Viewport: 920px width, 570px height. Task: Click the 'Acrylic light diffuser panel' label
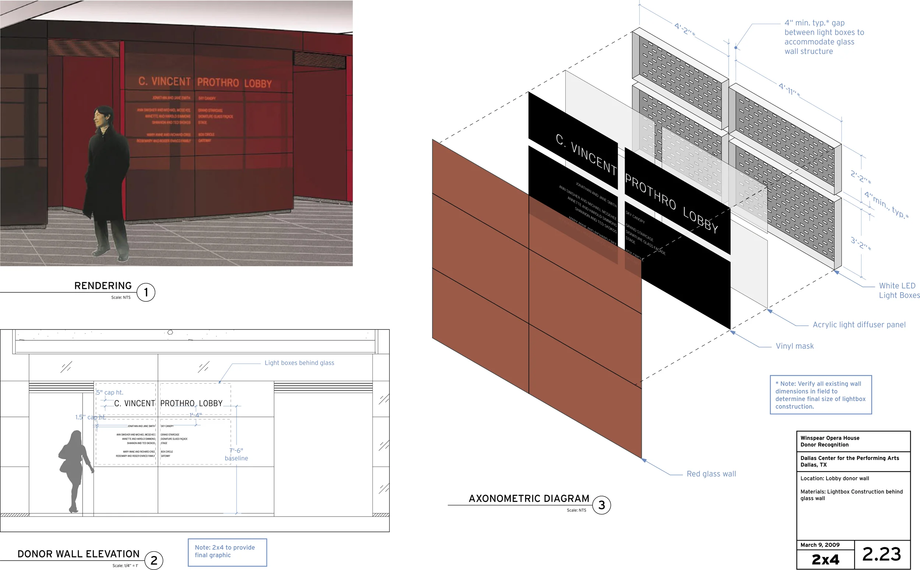859,325
